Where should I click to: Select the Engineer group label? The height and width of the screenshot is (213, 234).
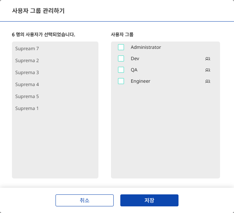tap(140, 81)
